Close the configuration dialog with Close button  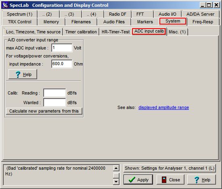[x=171, y=179]
